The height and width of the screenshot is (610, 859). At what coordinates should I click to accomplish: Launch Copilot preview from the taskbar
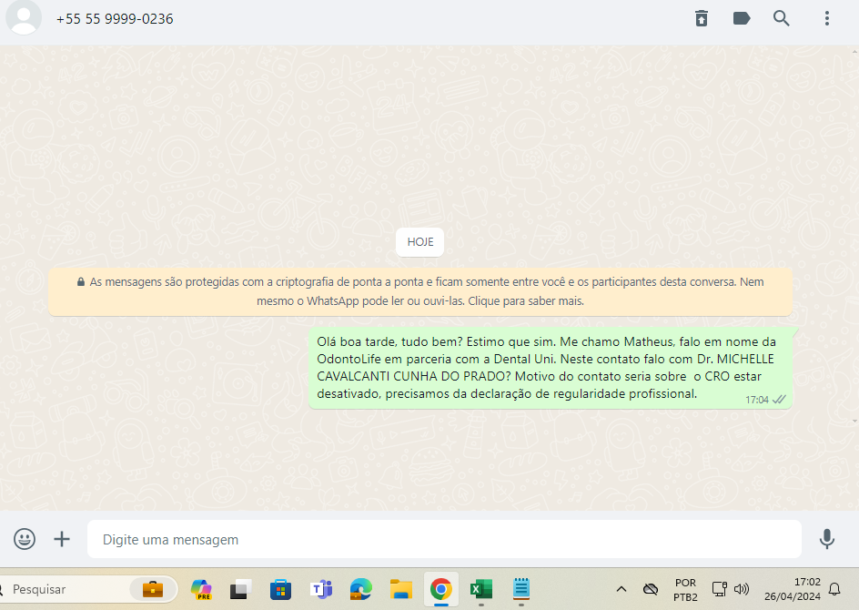click(x=201, y=589)
